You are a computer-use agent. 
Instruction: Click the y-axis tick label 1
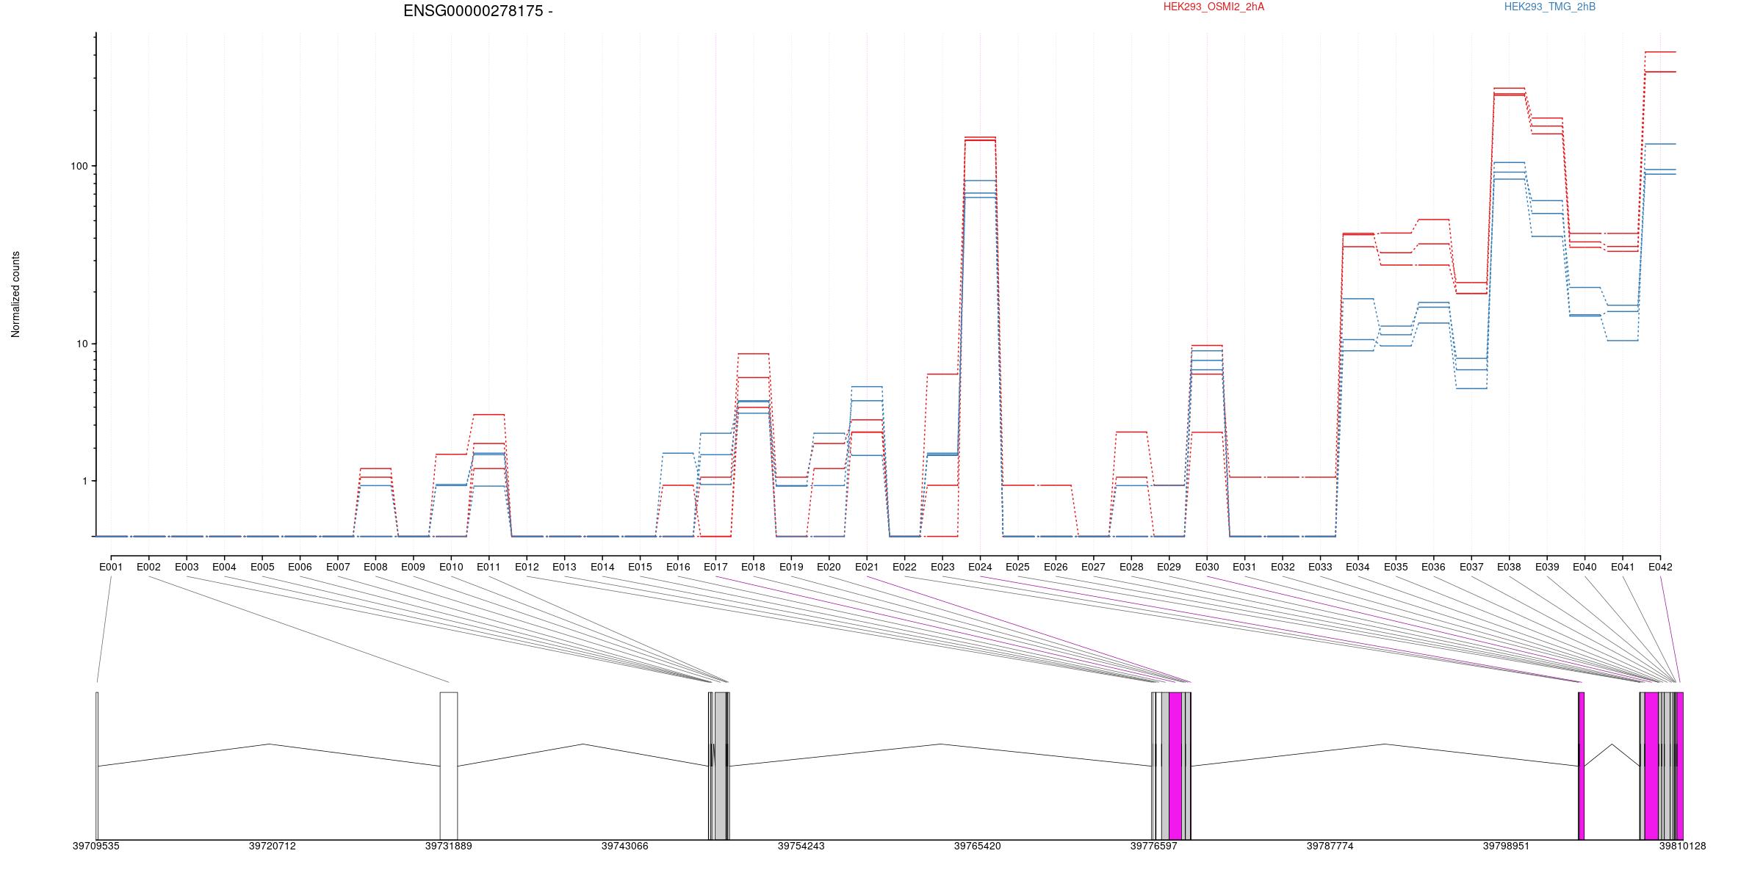[84, 481]
